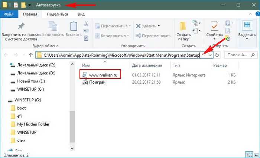Open the Удалить delete dropdown

[159, 26]
